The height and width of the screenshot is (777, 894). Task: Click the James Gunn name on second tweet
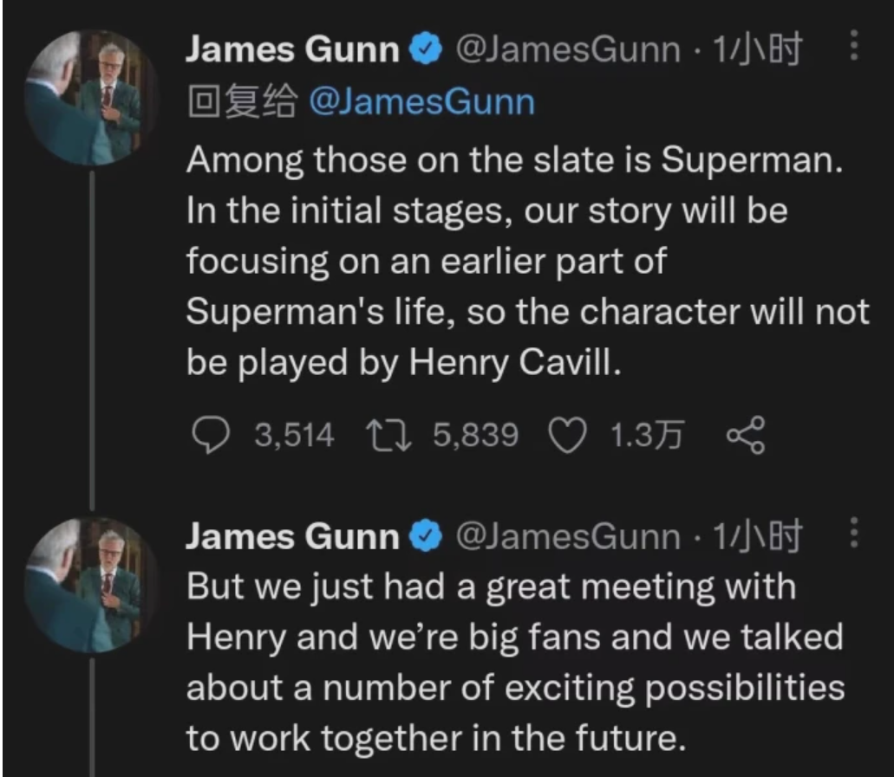(x=293, y=537)
